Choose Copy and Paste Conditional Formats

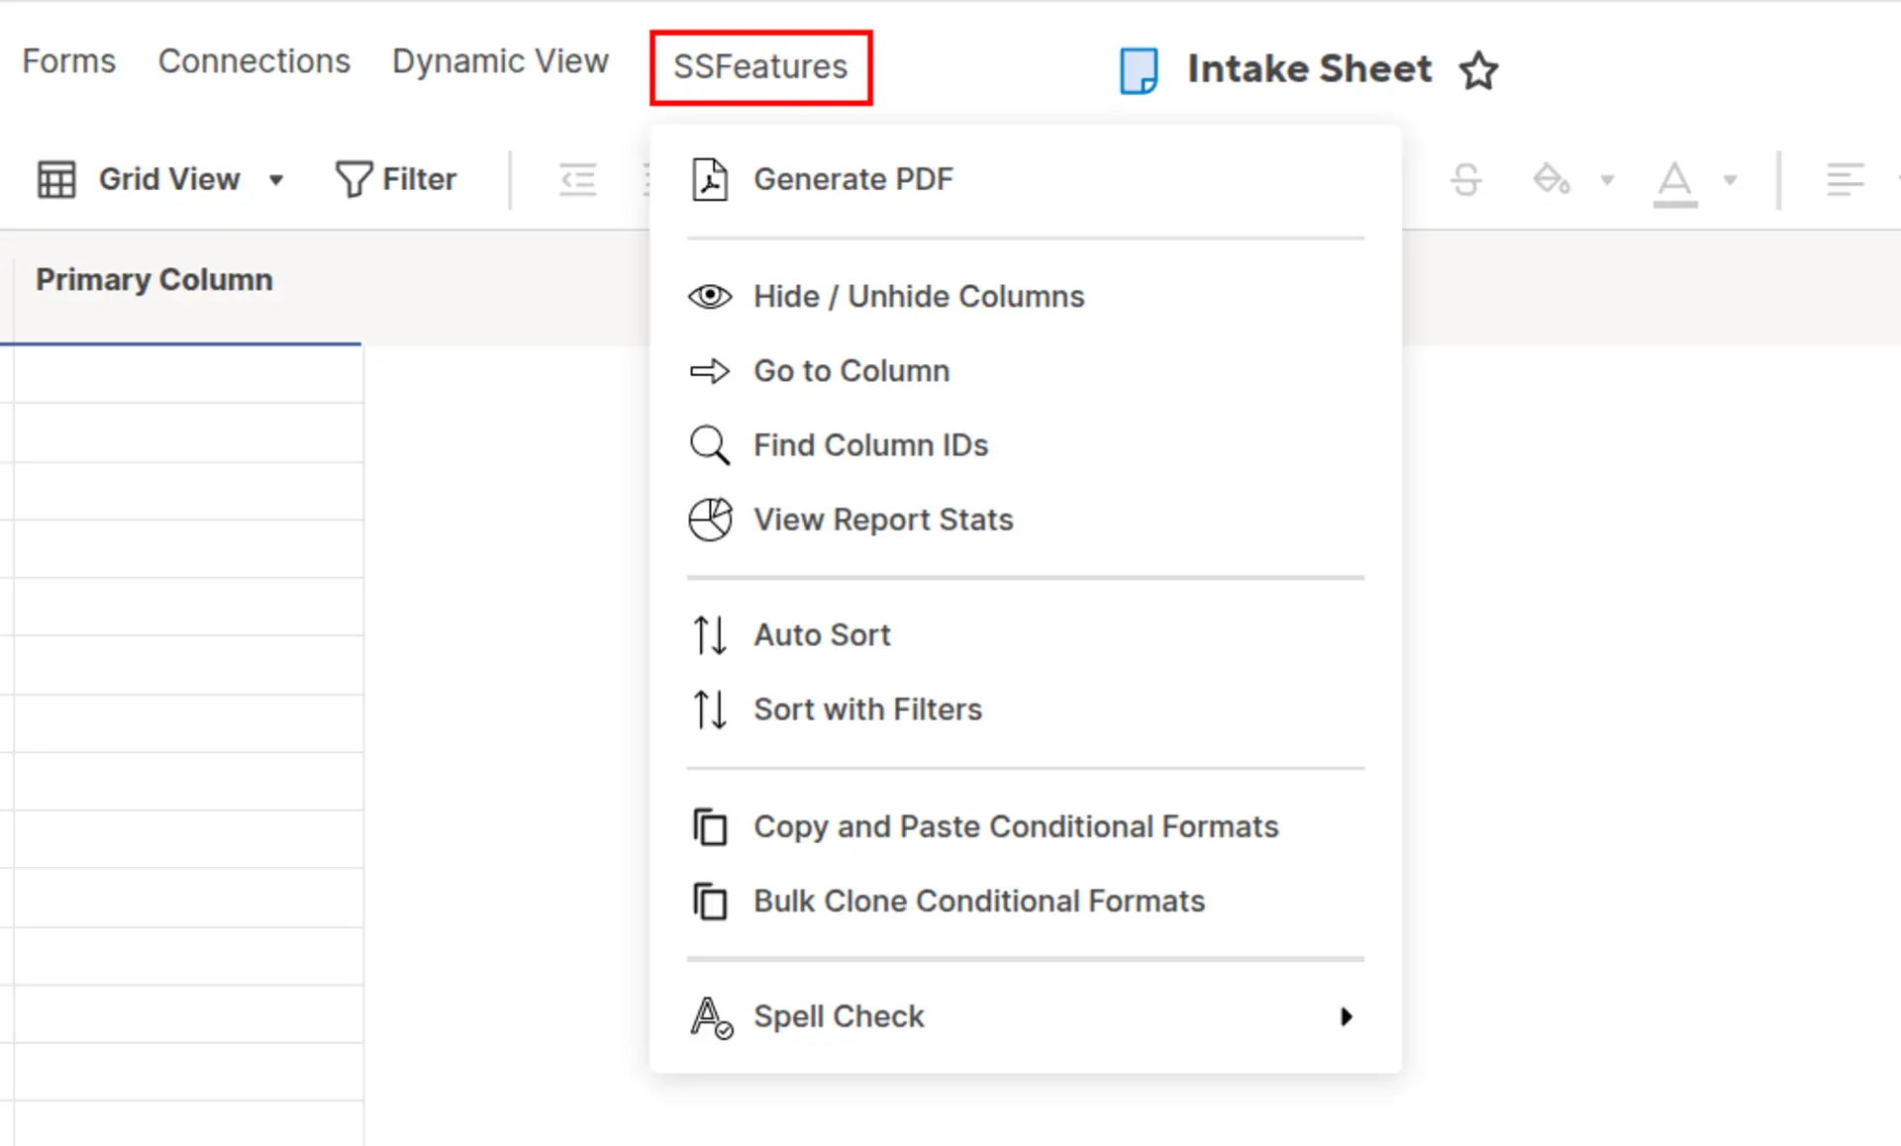click(1015, 826)
